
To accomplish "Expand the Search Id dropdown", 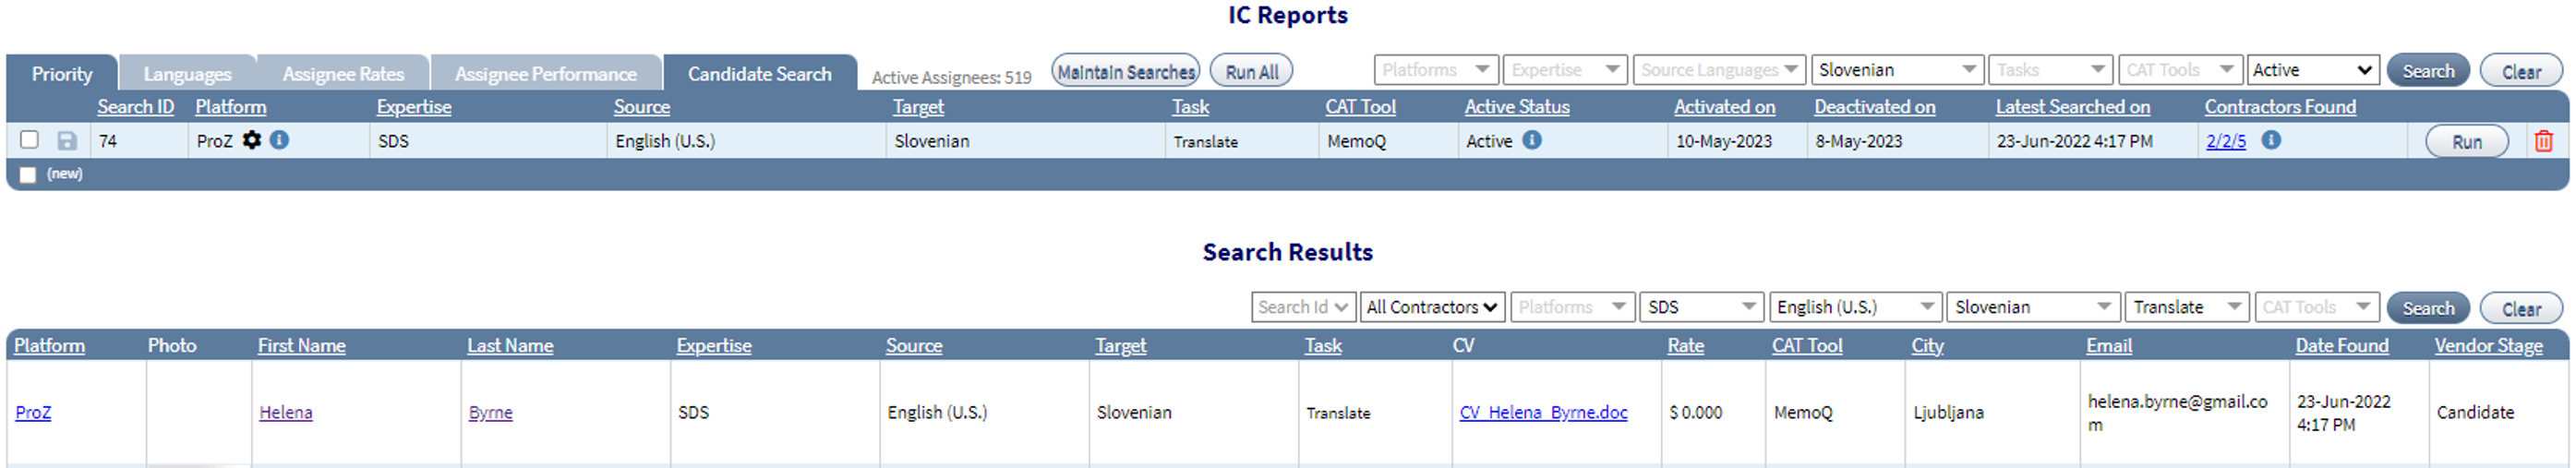I will tap(1303, 307).
